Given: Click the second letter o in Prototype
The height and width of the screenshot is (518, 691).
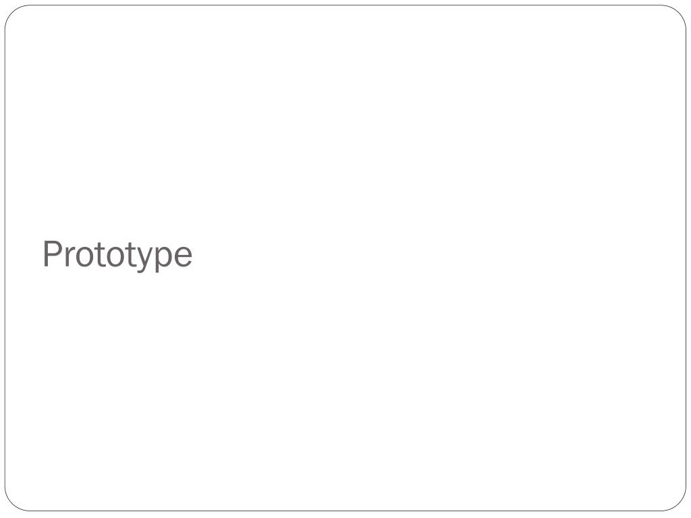Looking at the screenshot, I should coord(115,257).
